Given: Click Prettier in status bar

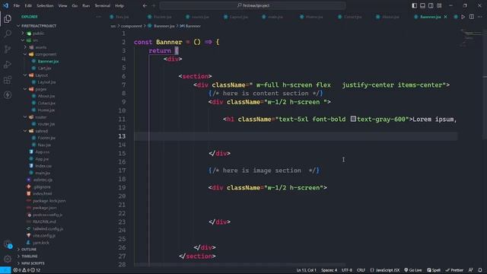Looking at the screenshot, I should pyautogui.click(x=454, y=270).
